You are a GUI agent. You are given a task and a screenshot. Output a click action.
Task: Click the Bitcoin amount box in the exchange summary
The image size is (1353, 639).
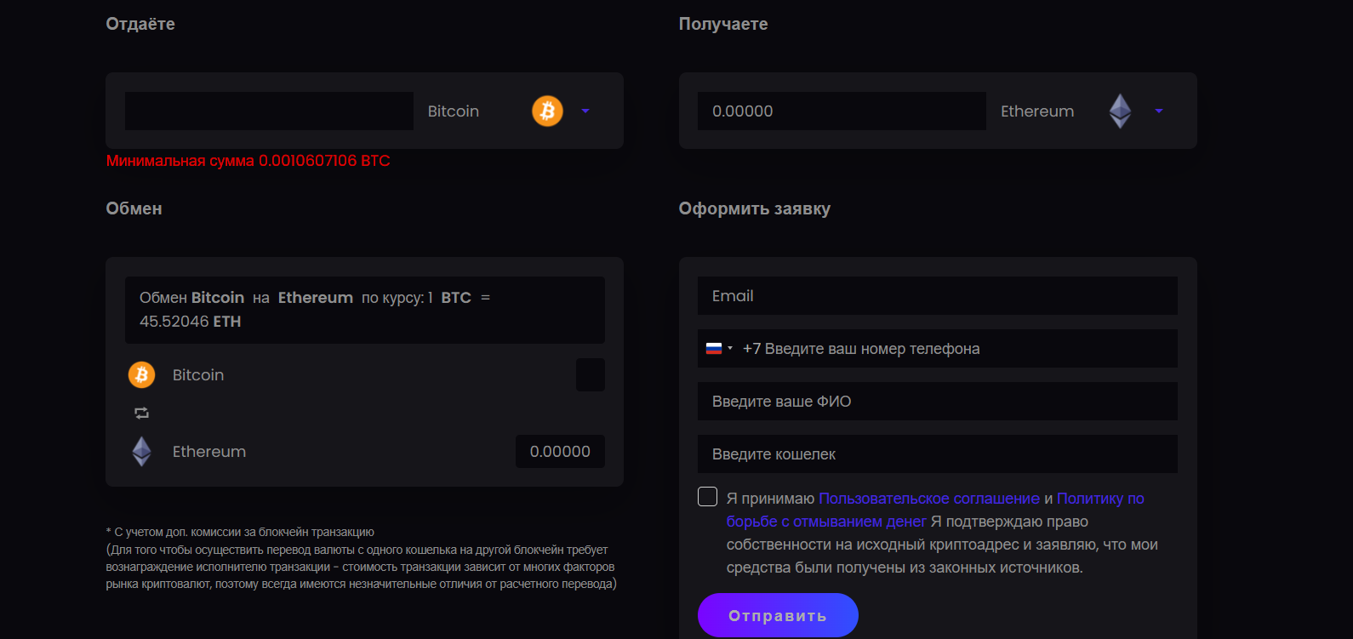591,374
